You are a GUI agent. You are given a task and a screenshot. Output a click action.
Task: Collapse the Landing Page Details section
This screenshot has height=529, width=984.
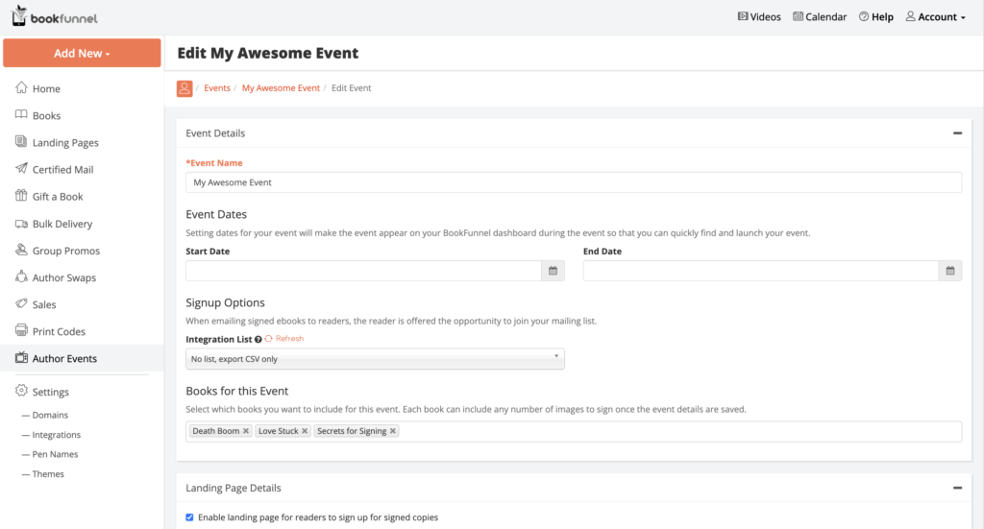[x=957, y=488]
